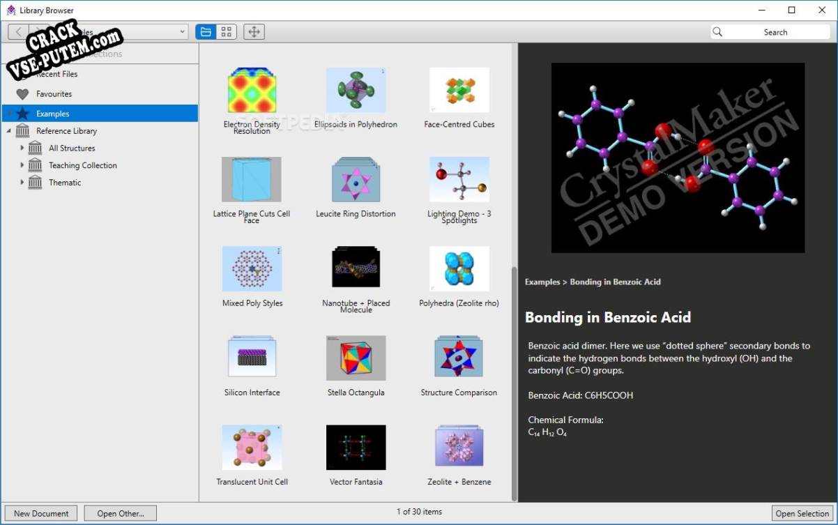
Task: Switch to grid thumbnails view
Action: [226, 31]
